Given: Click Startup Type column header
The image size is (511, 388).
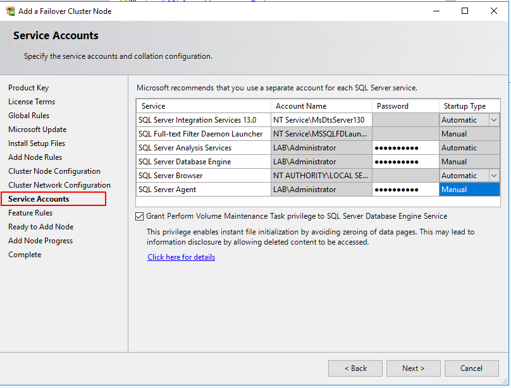Looking at the screenshot, I should (469, 106).
